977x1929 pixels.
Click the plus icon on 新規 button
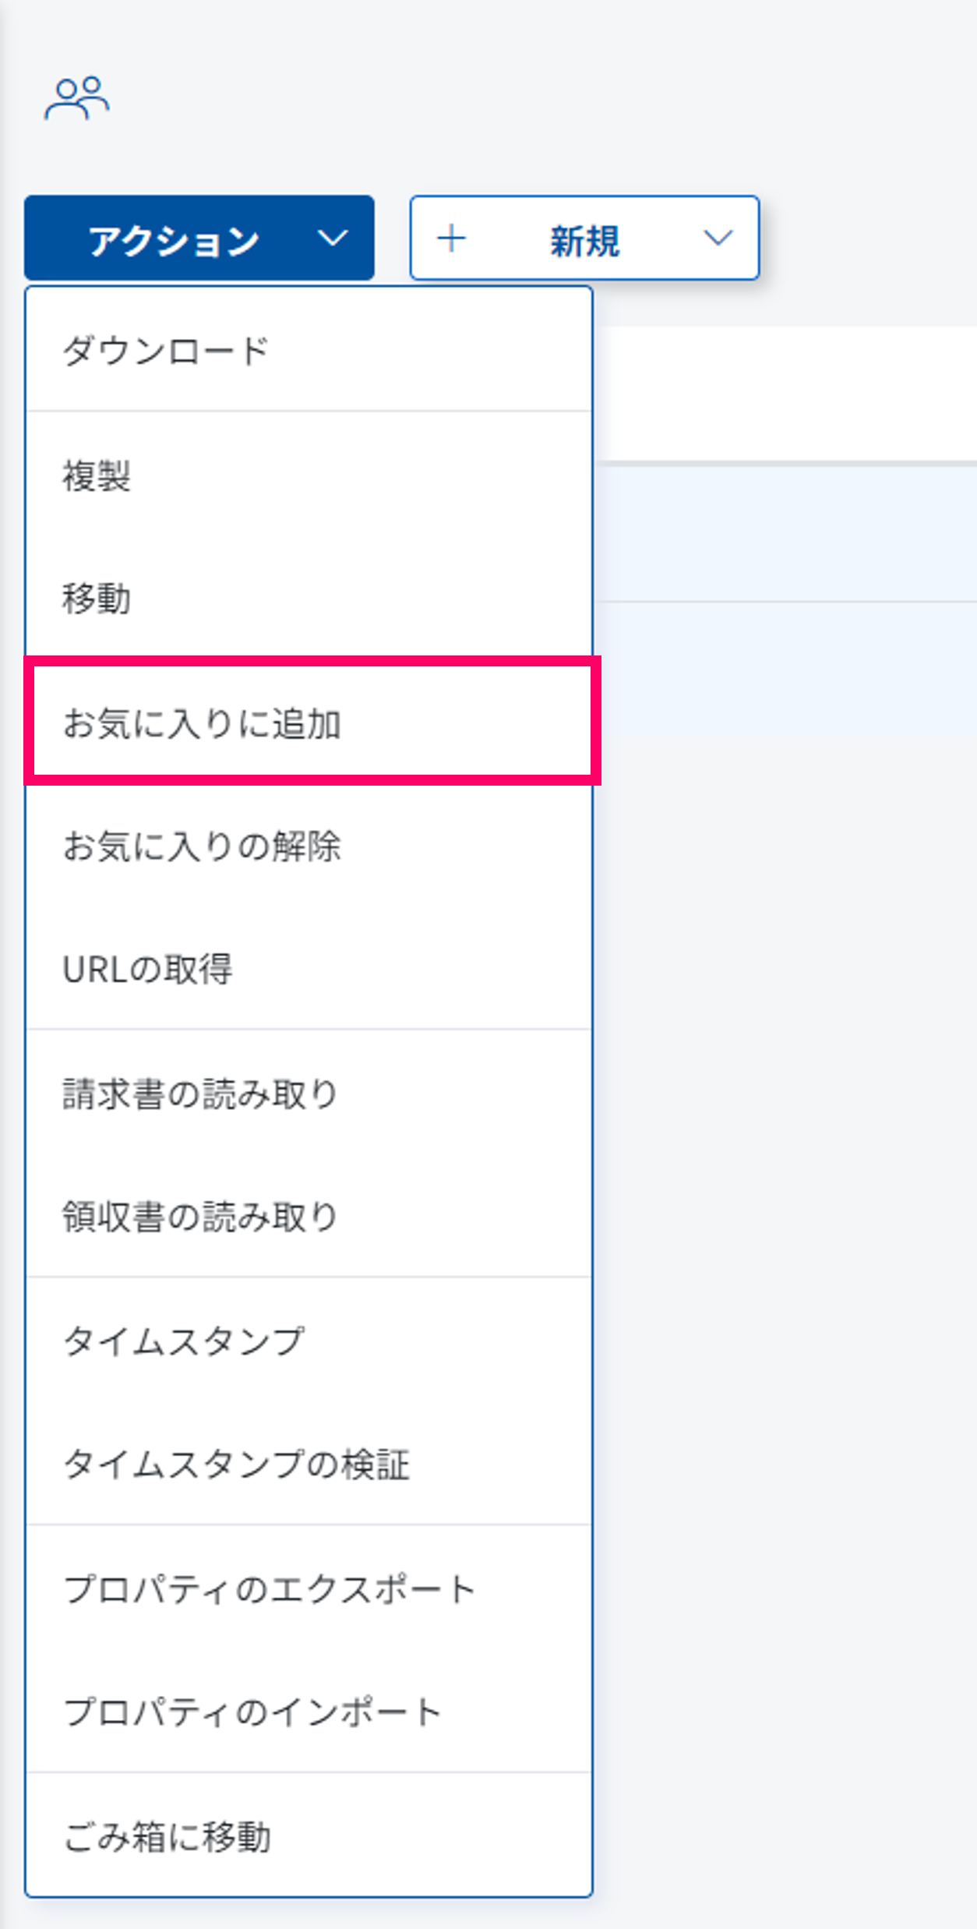point(452,238)
